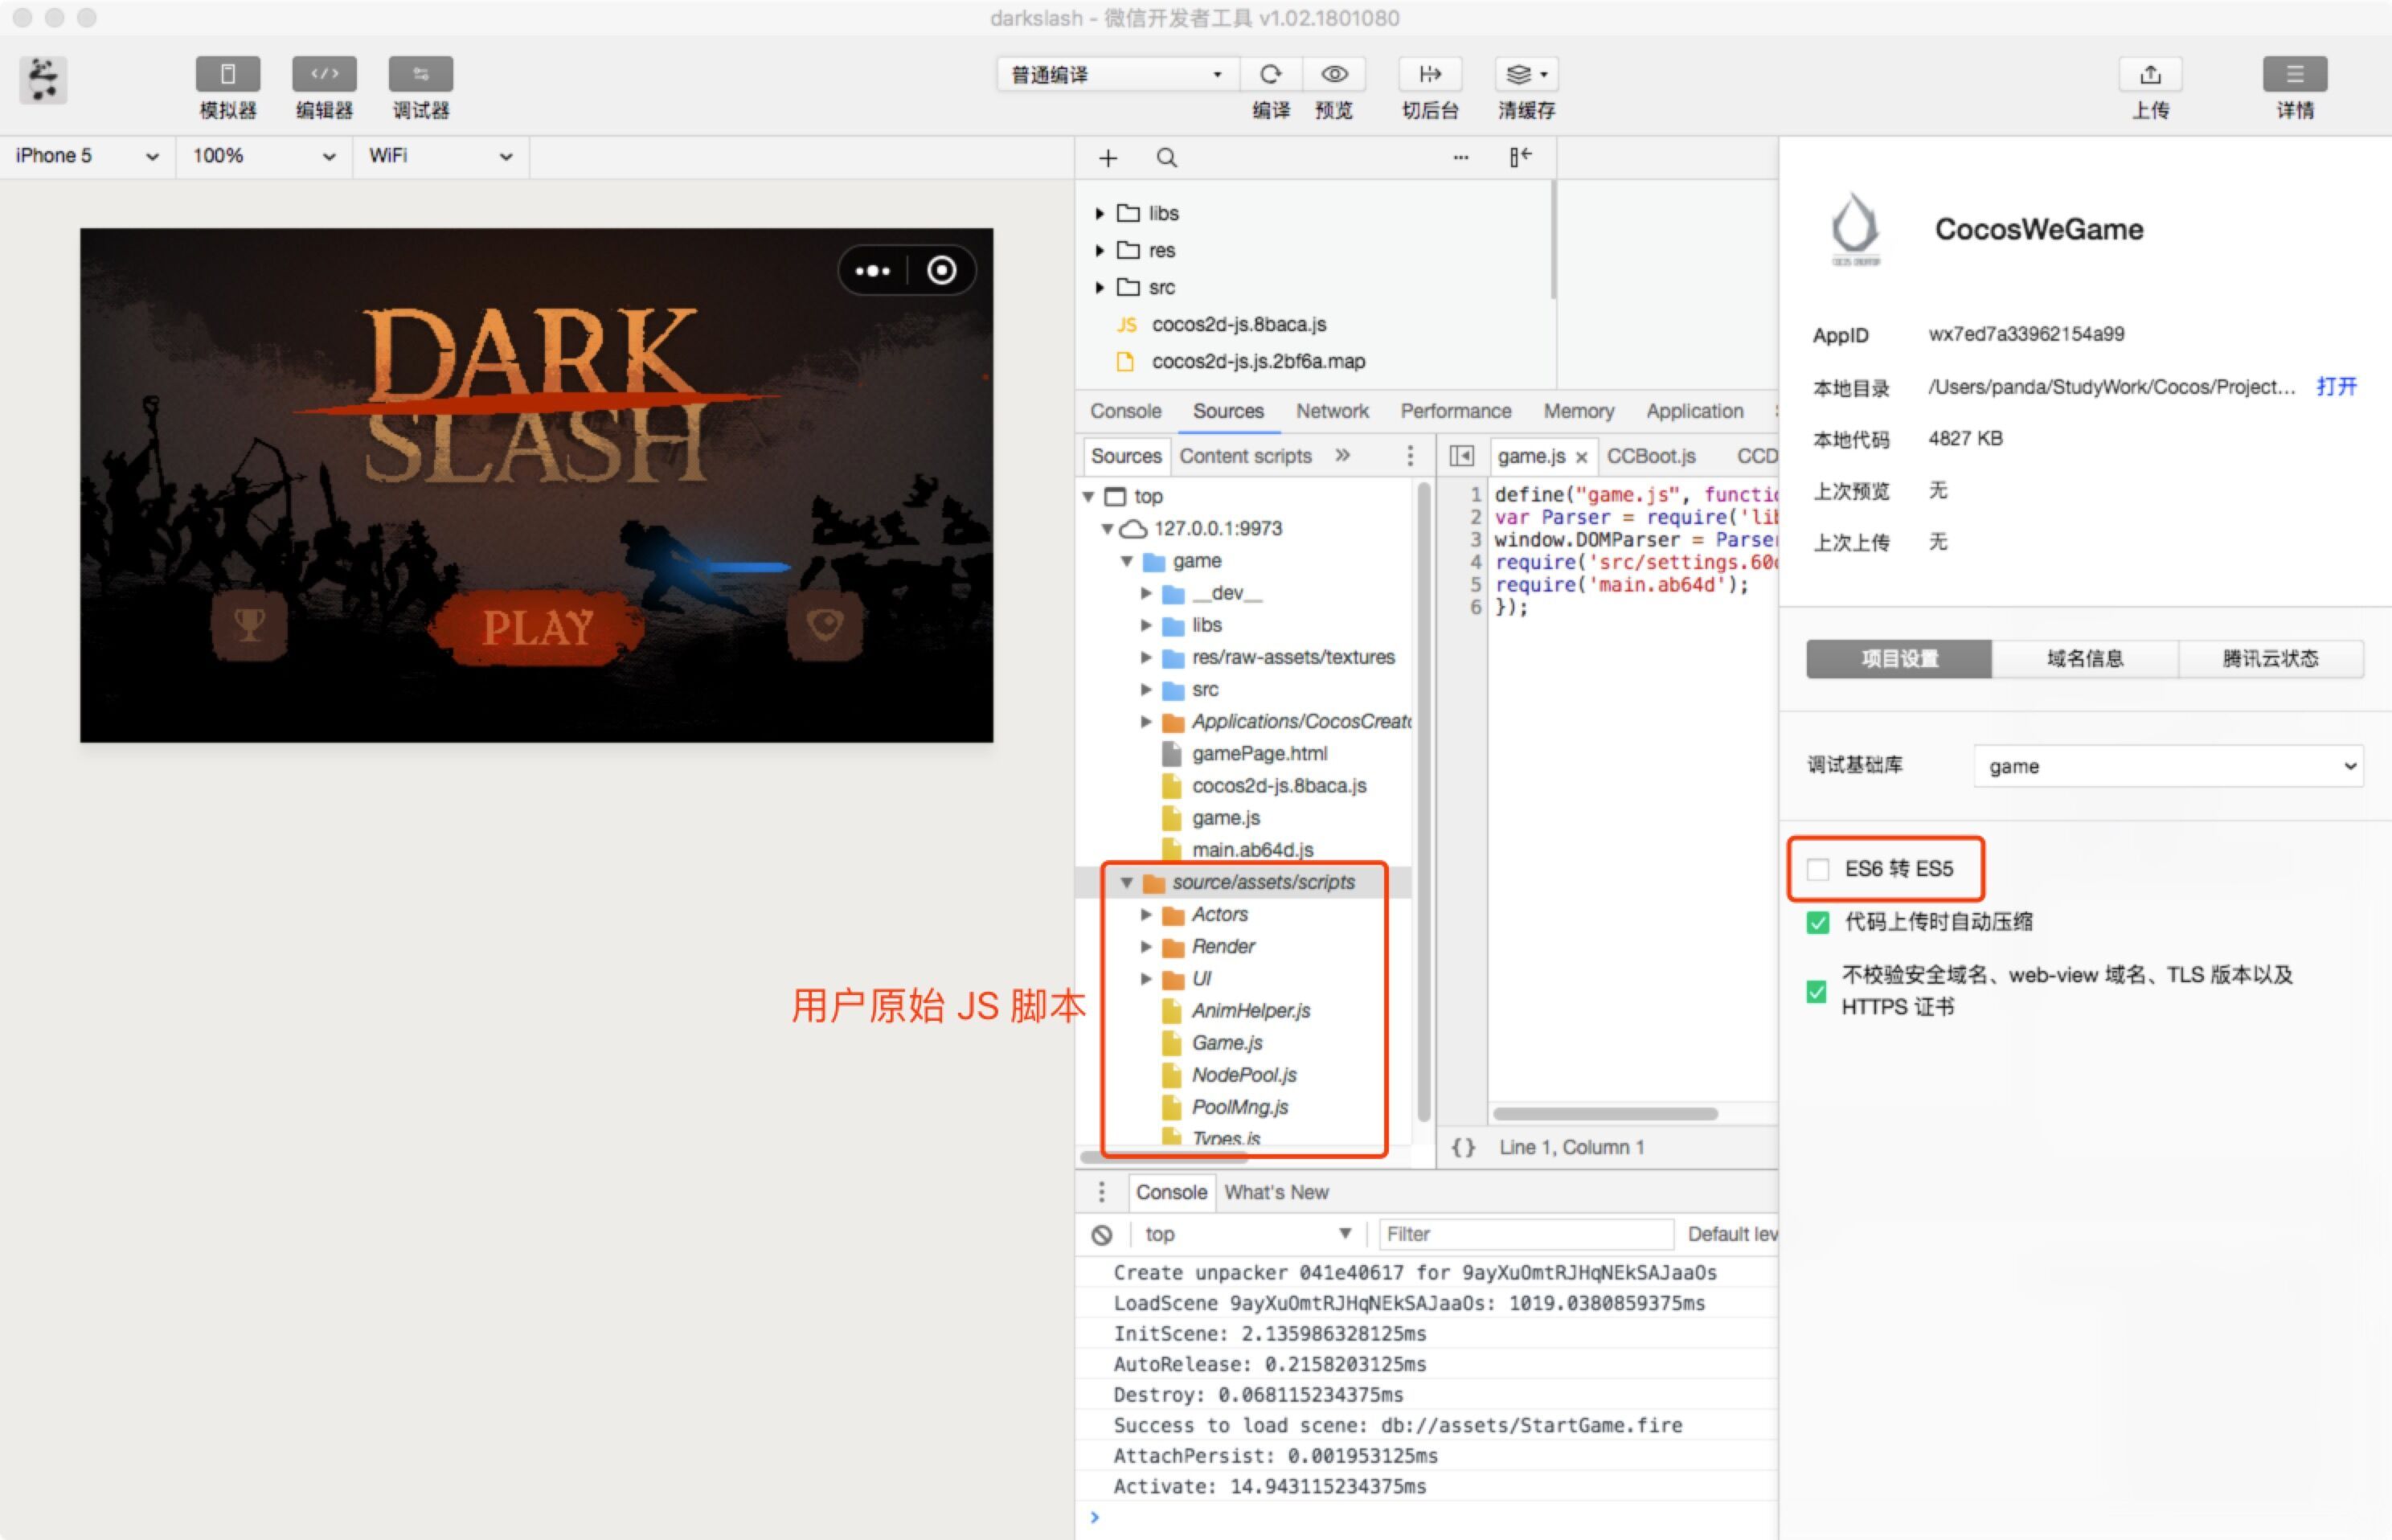Toggle the debugger (调试器) panel icon
2392x1540 pixels.
[x=420, y=74]
